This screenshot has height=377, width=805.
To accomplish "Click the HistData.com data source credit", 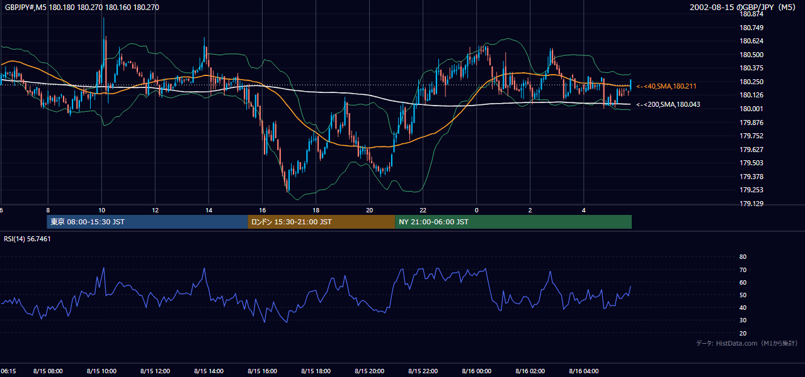I will (747, 343).
